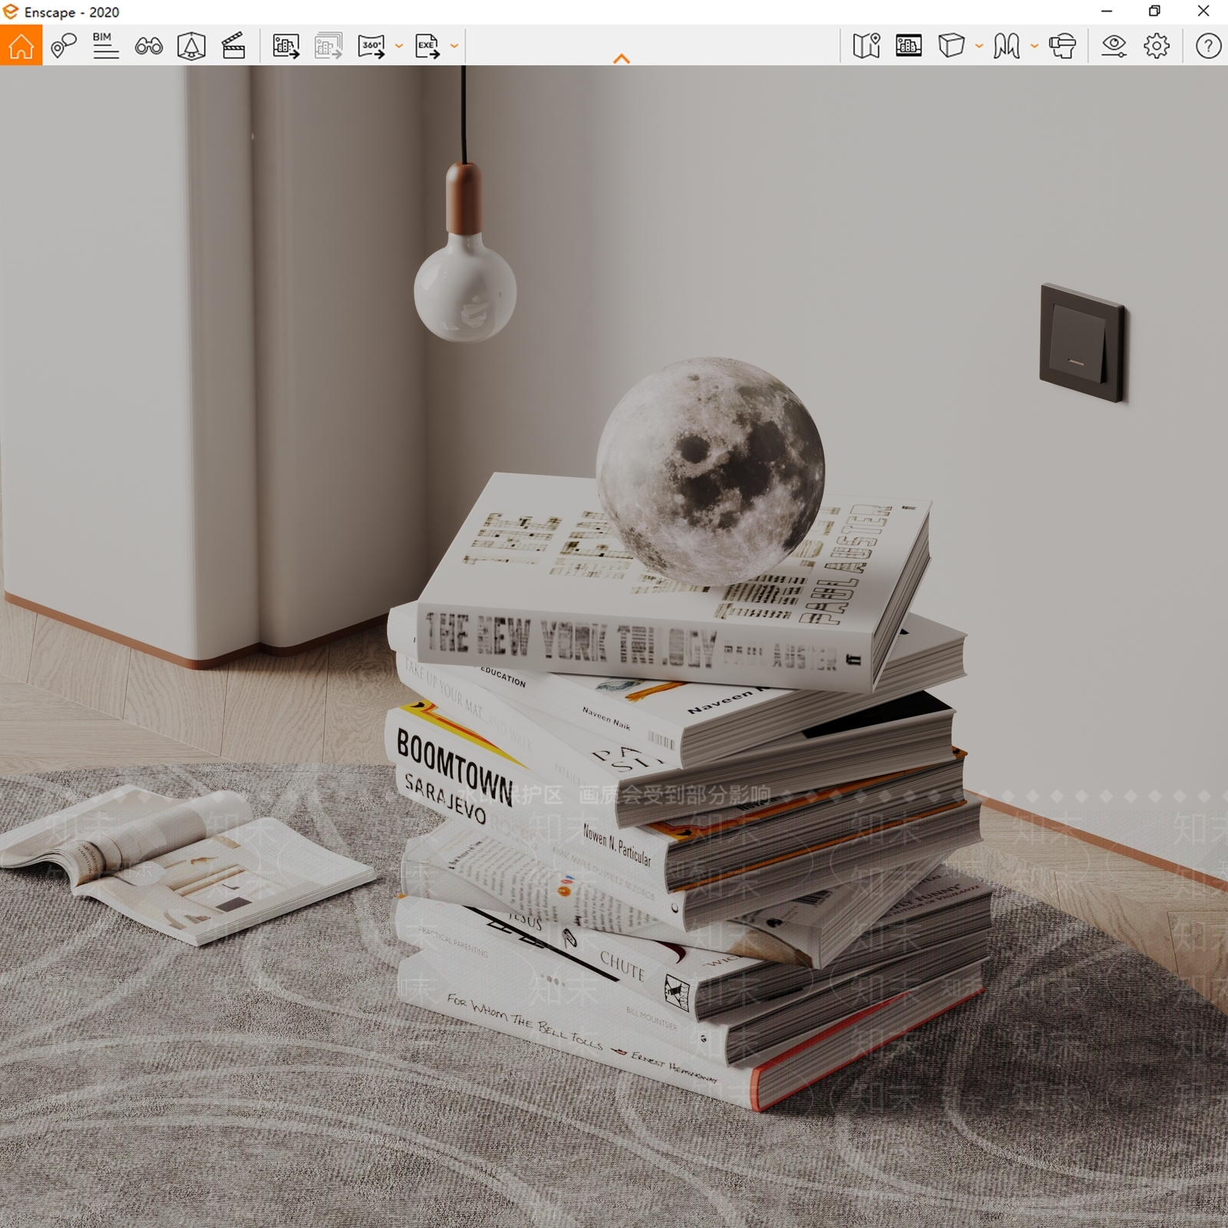Expand the 360° panorama dropdown arrow
Image resolution: width=1228 pixels, height=1228 pixels.
[x=399, y=46]
